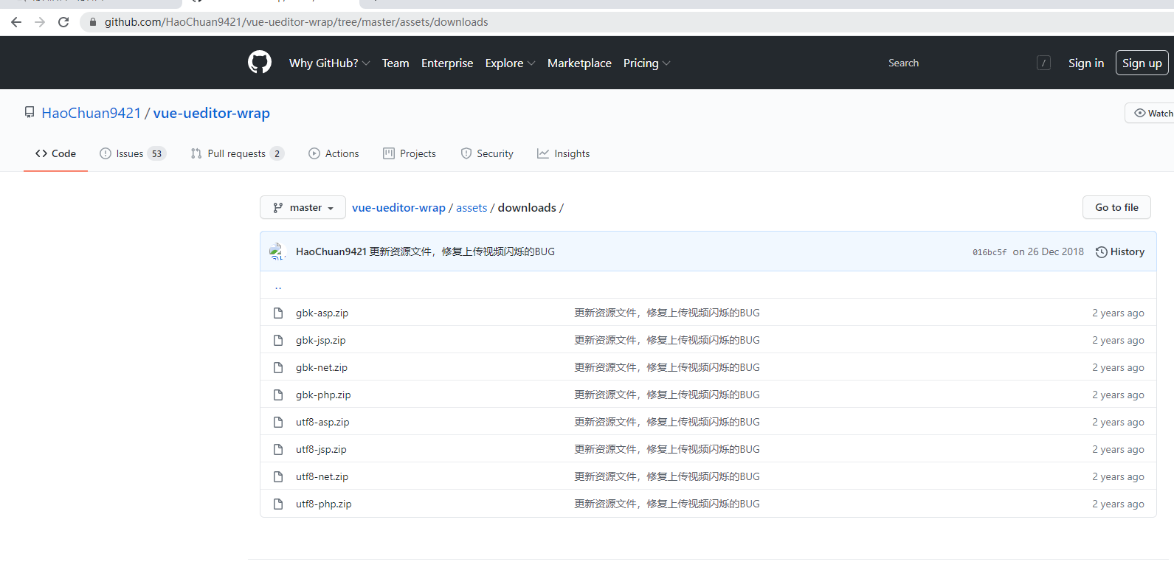1174x573 pixels.
Task: Click the file icon for utf8-php.zip
Action: pos(278,504)
